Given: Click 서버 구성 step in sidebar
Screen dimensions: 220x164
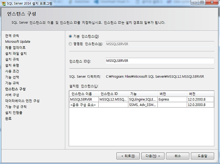Looking at the screenshot, I should (x=12, y=95).
